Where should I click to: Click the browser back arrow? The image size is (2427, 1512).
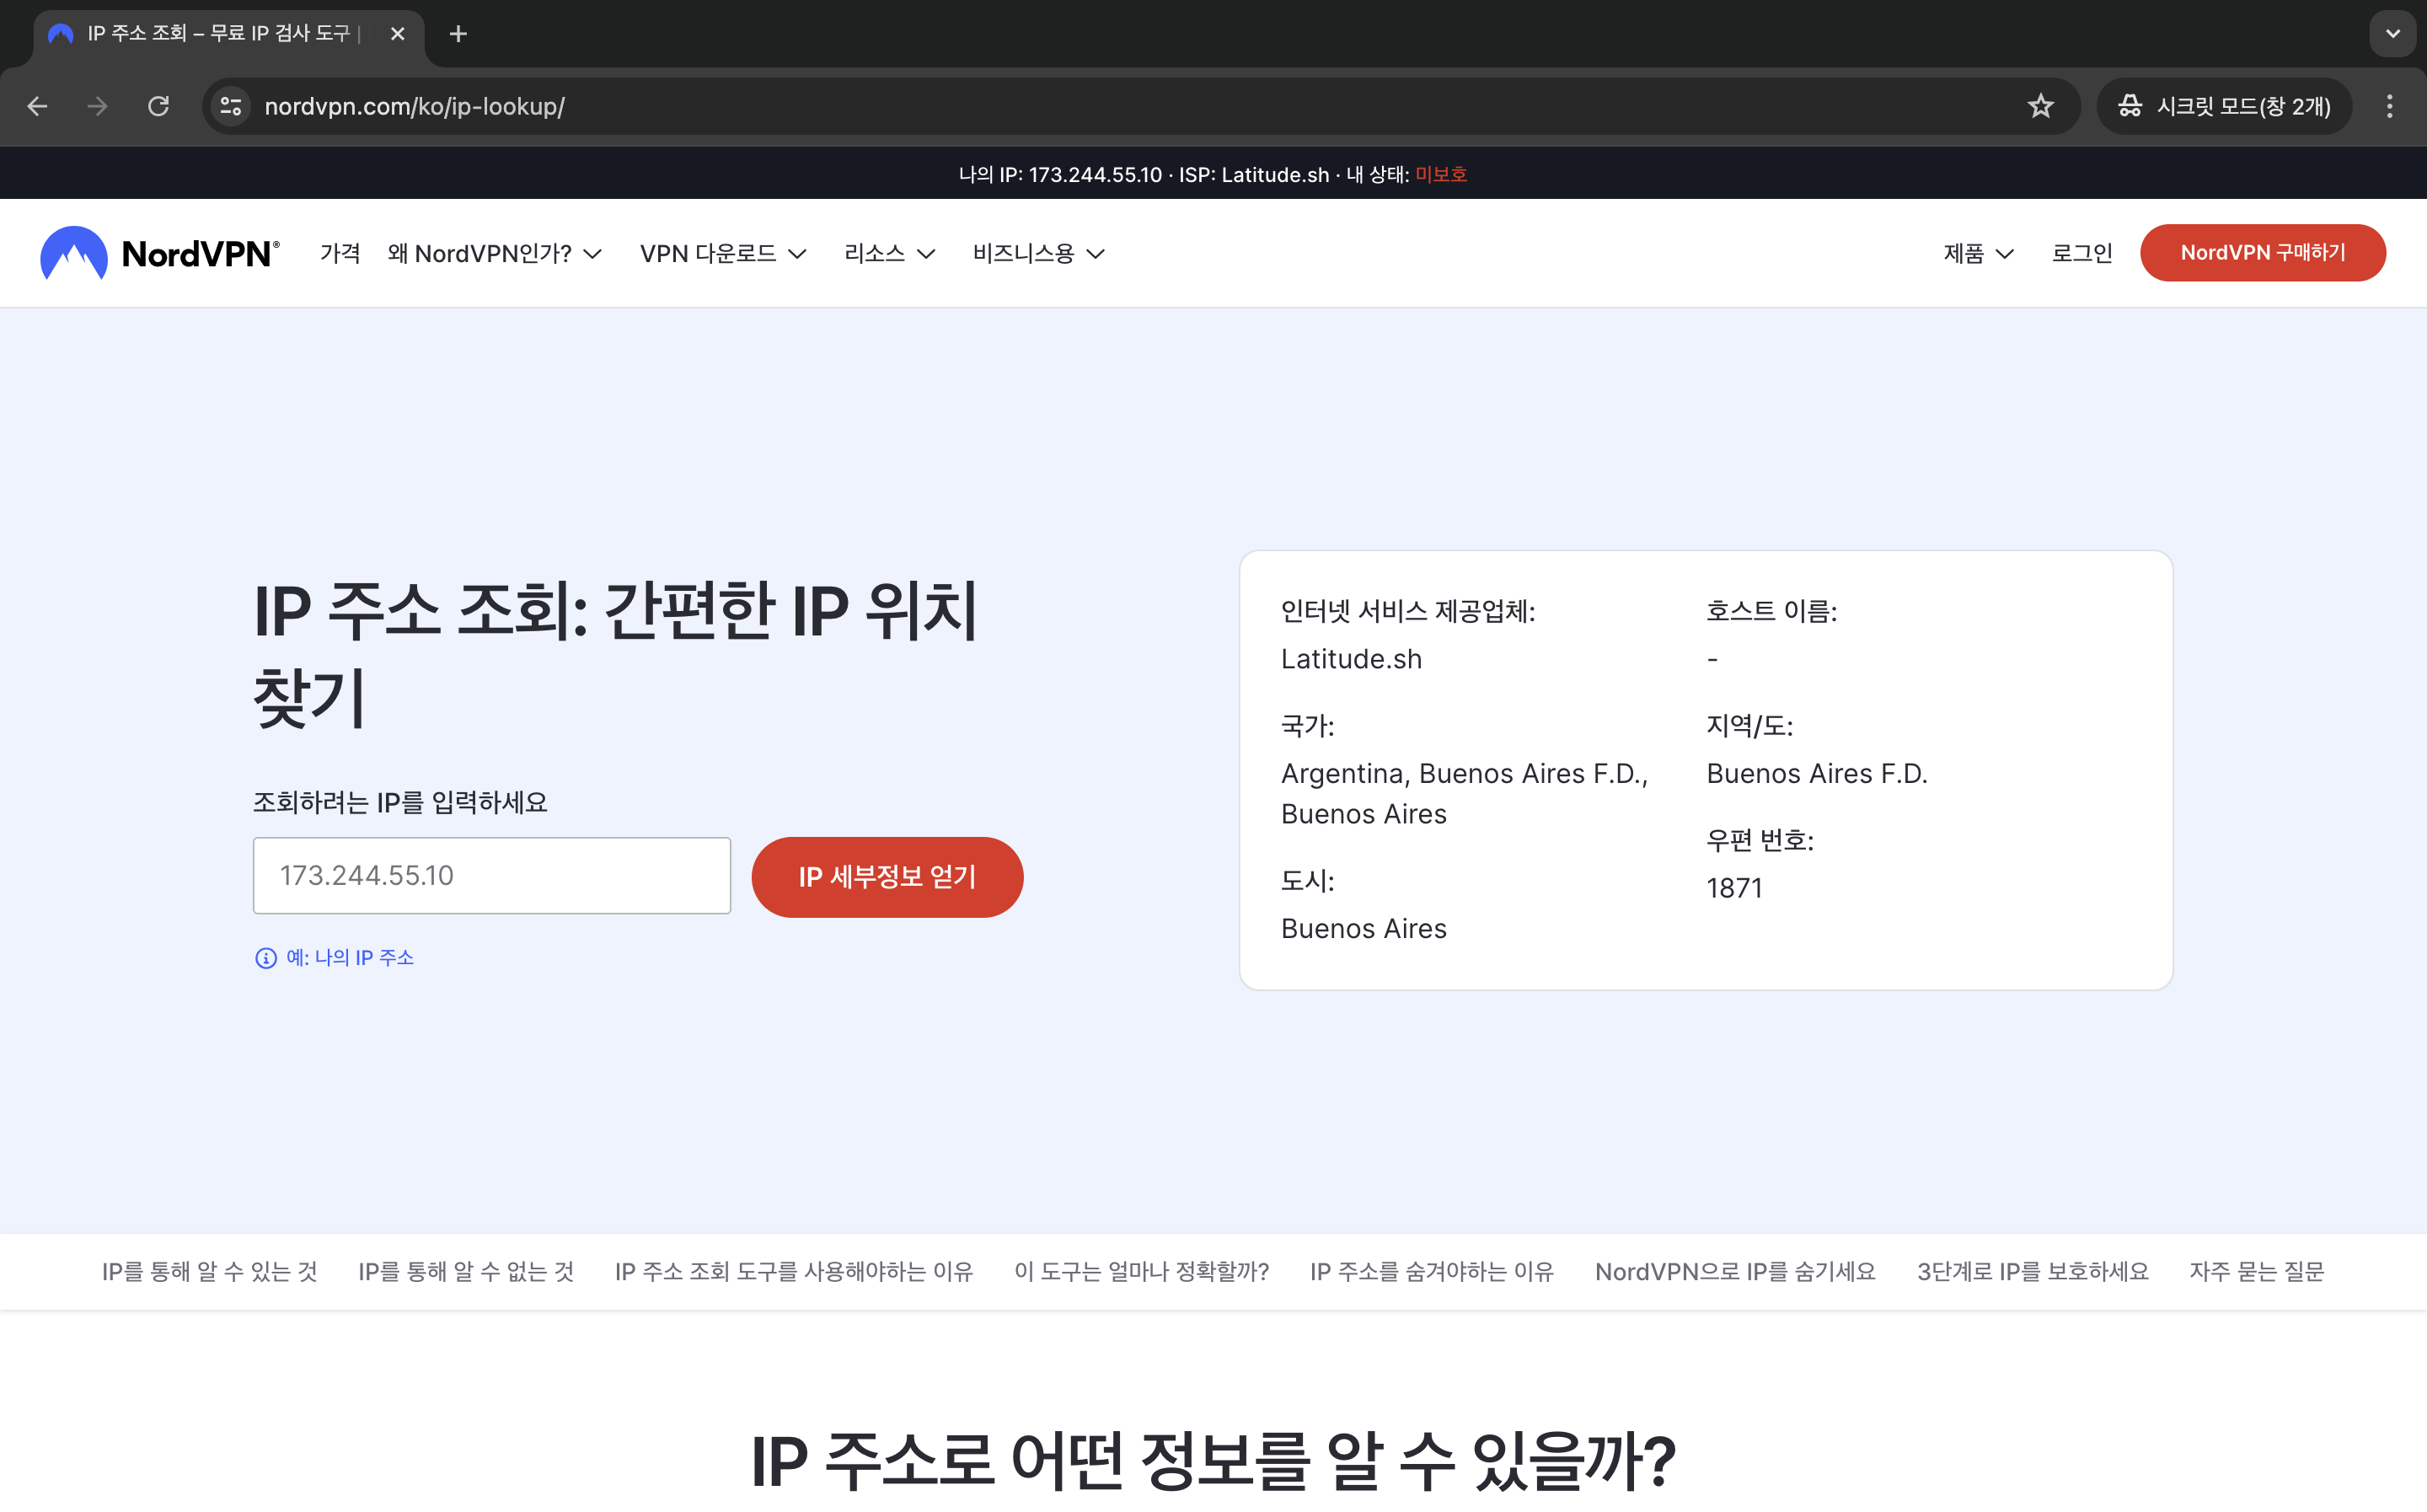coord(37,106)
